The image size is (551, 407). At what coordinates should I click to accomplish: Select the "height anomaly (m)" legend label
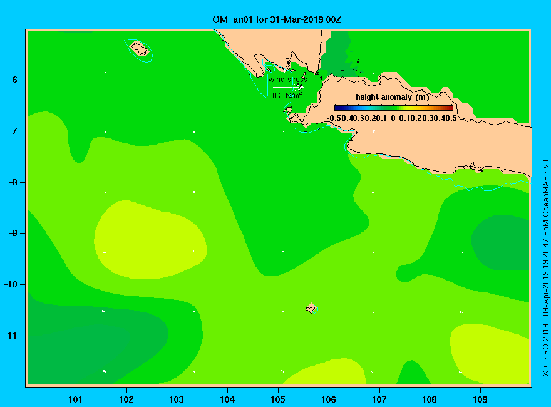tap(392, 97)
